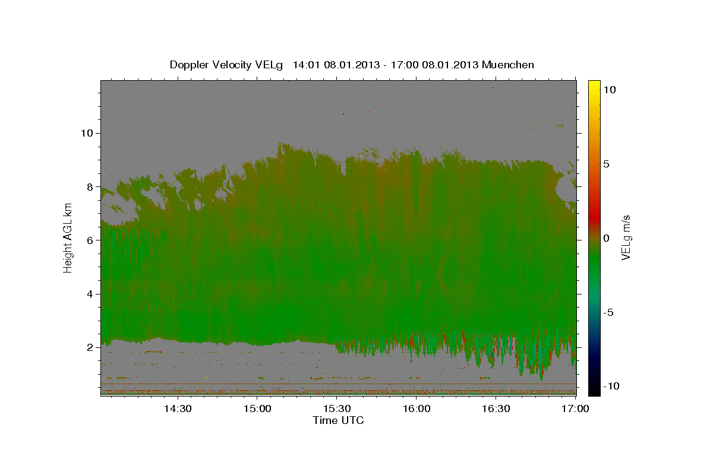Click the colorbar tick value '0'

click(606, 238)
